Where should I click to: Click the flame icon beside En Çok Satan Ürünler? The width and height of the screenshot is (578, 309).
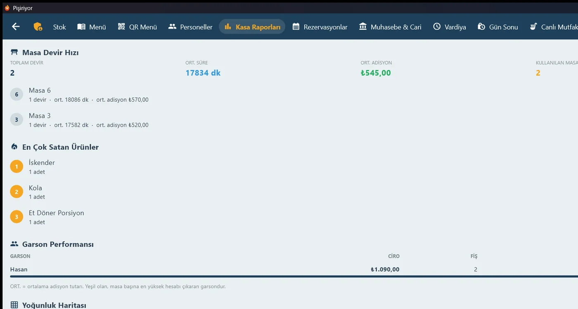pos(14,147)
